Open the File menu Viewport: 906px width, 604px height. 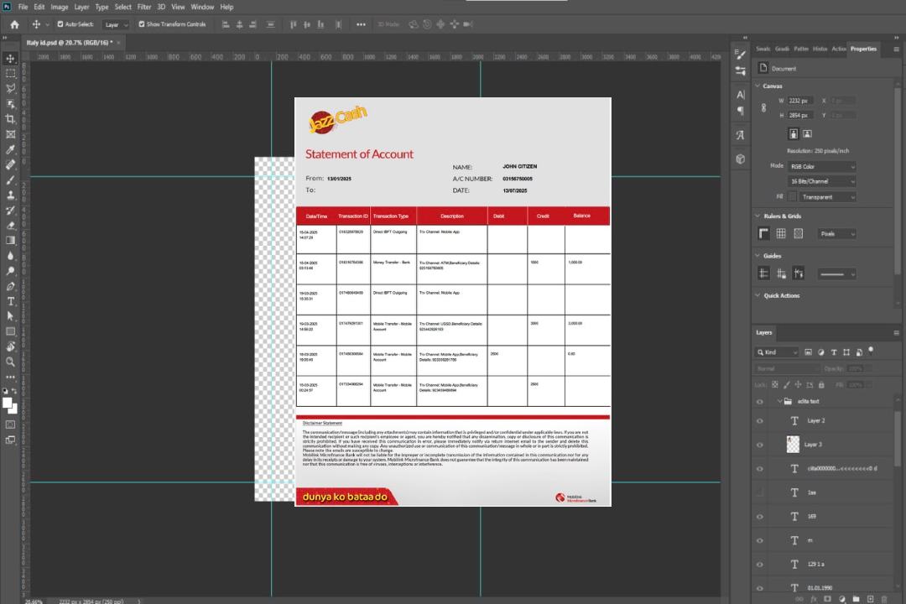23,7
